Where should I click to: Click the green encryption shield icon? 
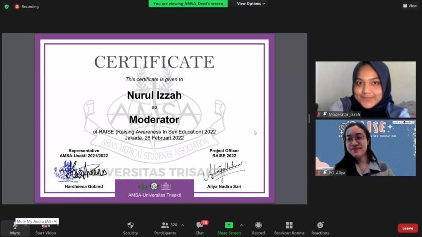(7, 7)
